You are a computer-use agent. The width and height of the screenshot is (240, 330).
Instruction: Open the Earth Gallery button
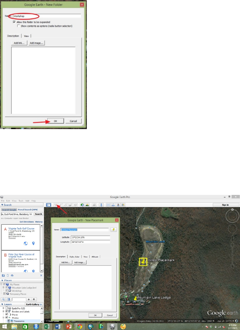coord(34,305)
